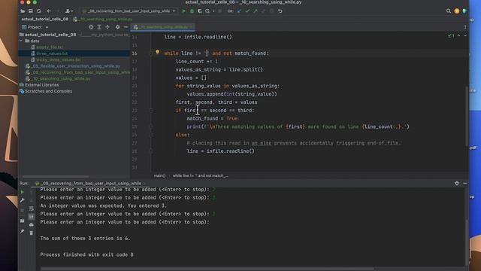Run with coverage icon in toolbar
This screenshot has height=271, width=481.
click(x=200, y=11)
